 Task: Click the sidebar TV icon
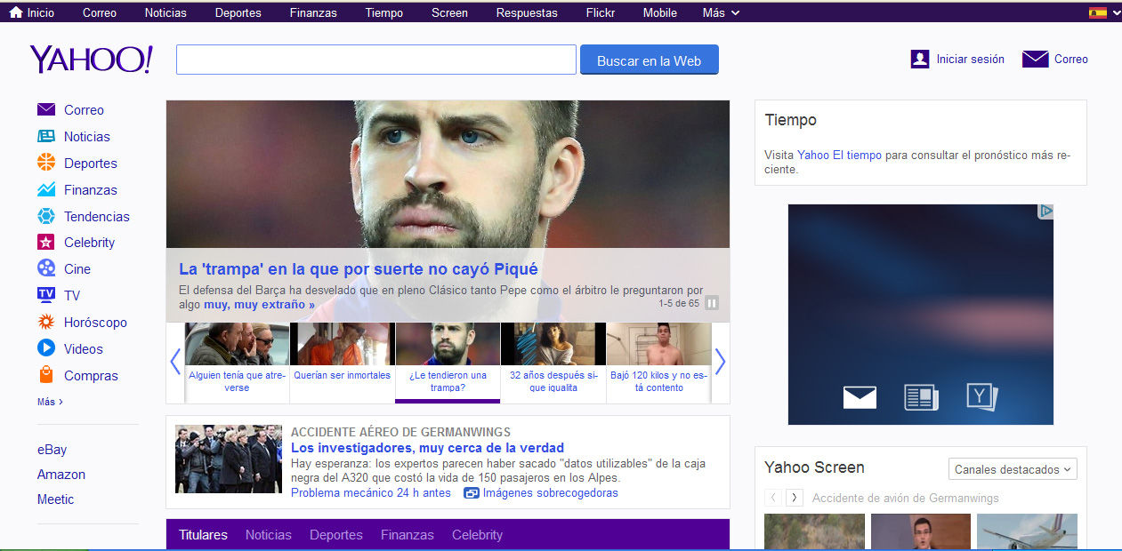(46, 295)
